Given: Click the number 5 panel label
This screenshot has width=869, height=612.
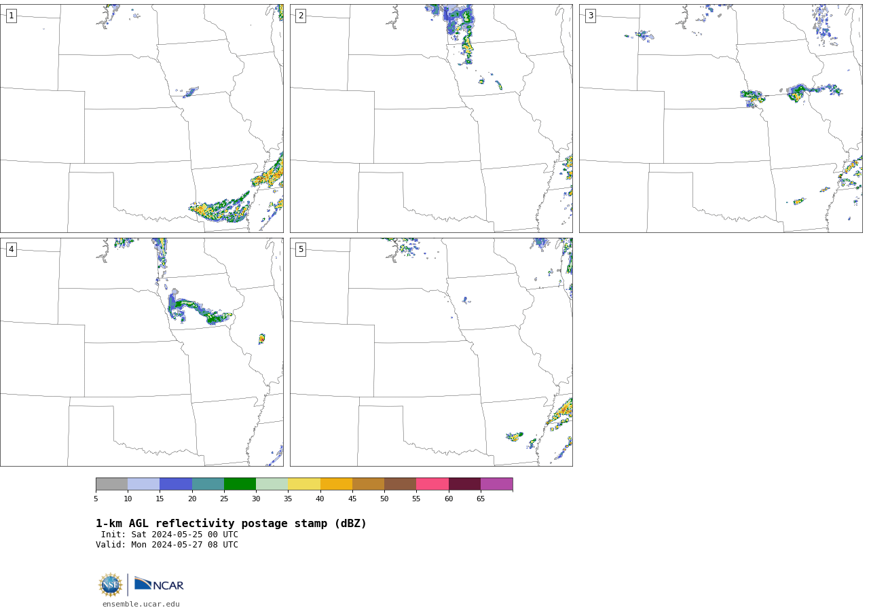Looking at the screenshot, I should 301,249.
